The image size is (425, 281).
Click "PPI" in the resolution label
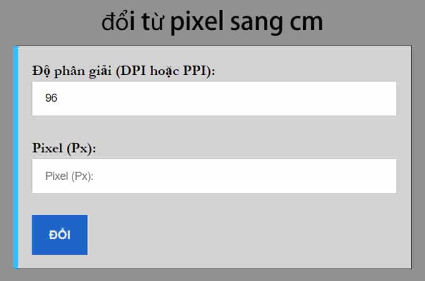coord(197,71)
